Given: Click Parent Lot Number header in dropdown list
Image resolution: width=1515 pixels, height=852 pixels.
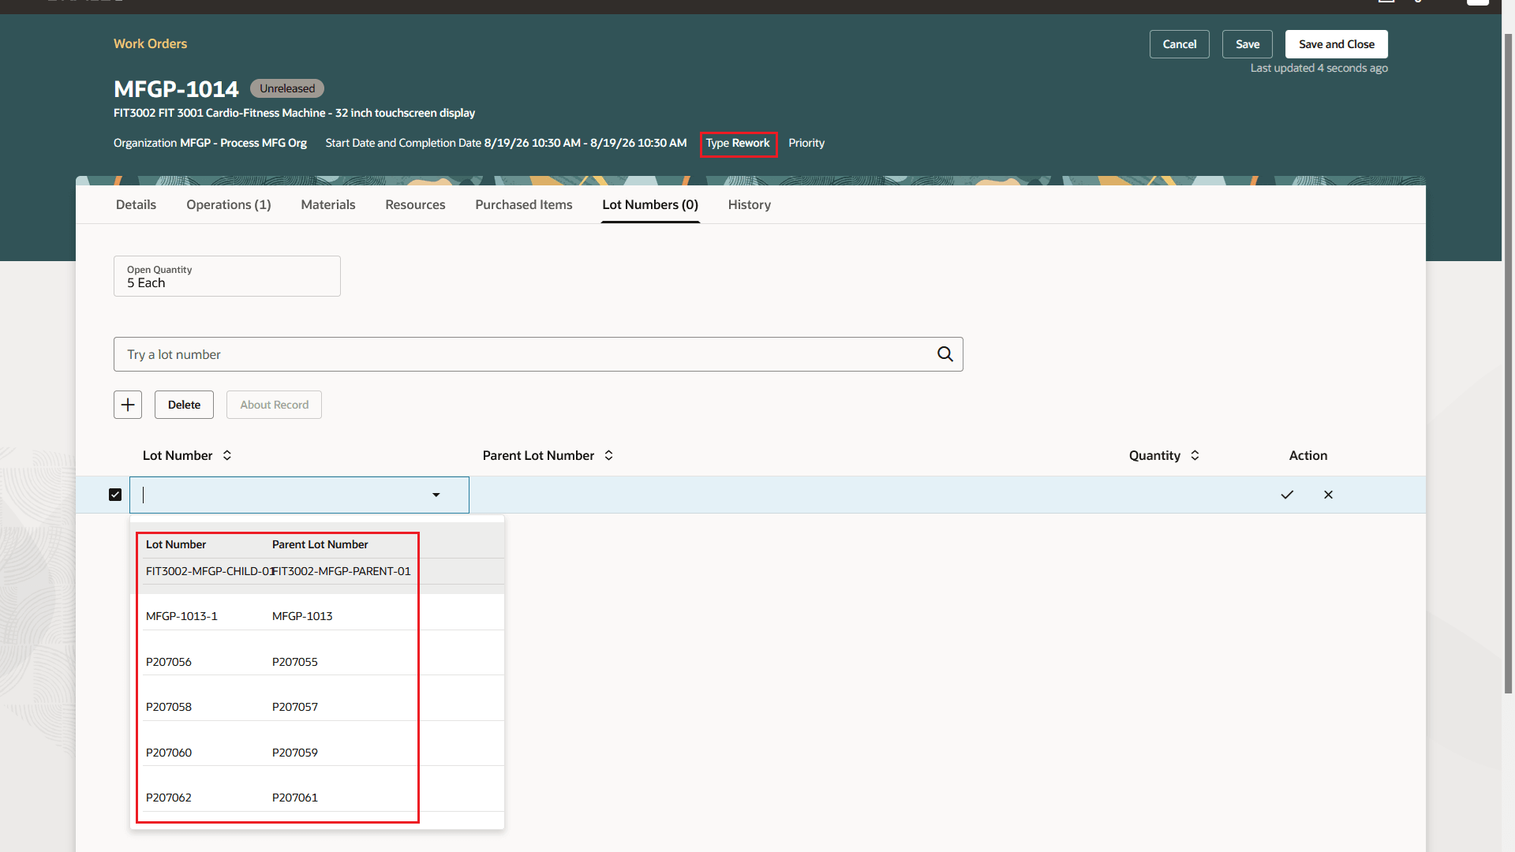Looking at the screenshot, I should pyautogui.click(x=320, y=544).
